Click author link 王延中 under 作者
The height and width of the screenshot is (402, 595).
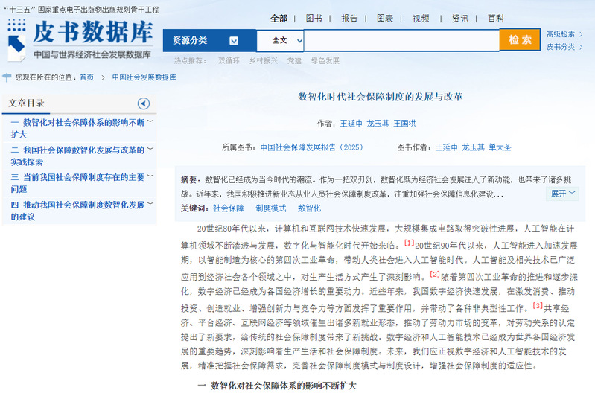tap(351, 123)
